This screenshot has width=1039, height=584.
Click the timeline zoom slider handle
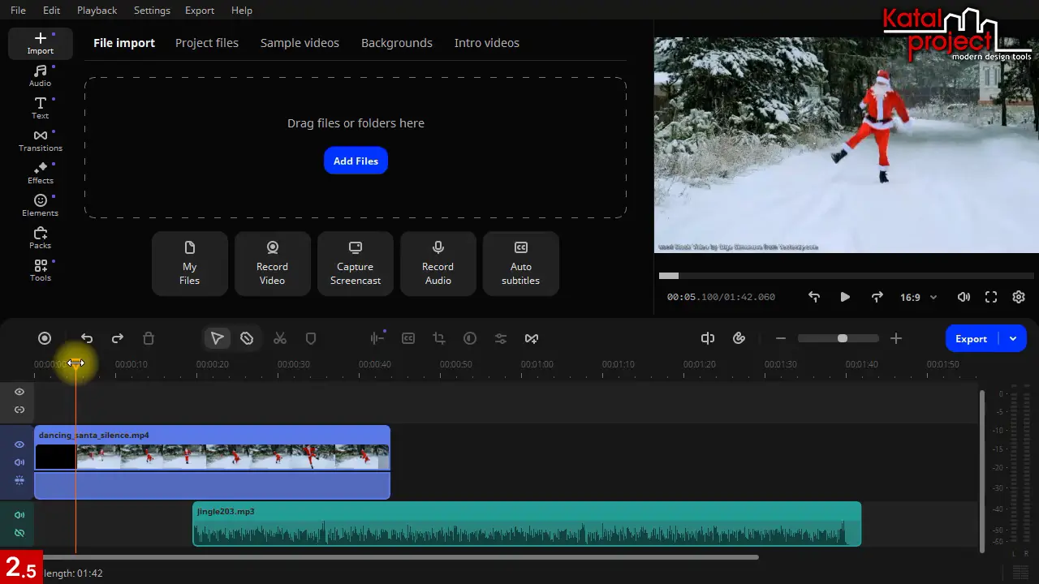pyautogui.click(x=843, y=338)
